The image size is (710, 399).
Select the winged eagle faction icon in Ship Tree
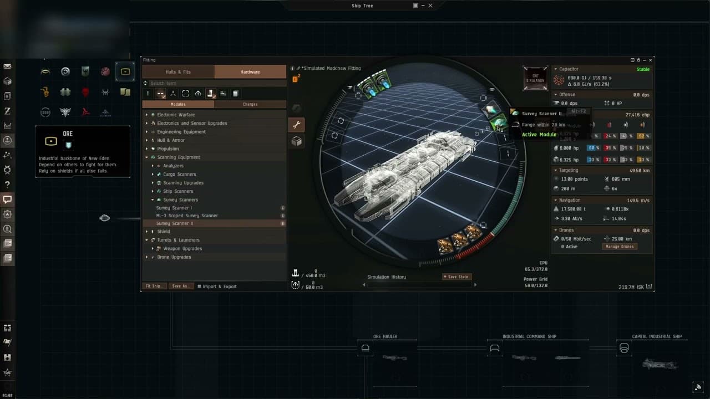click(65, 112)
